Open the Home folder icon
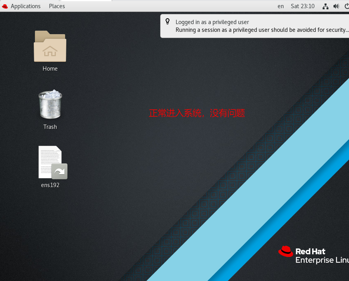The image size is (349, 281). pos(50,46)
